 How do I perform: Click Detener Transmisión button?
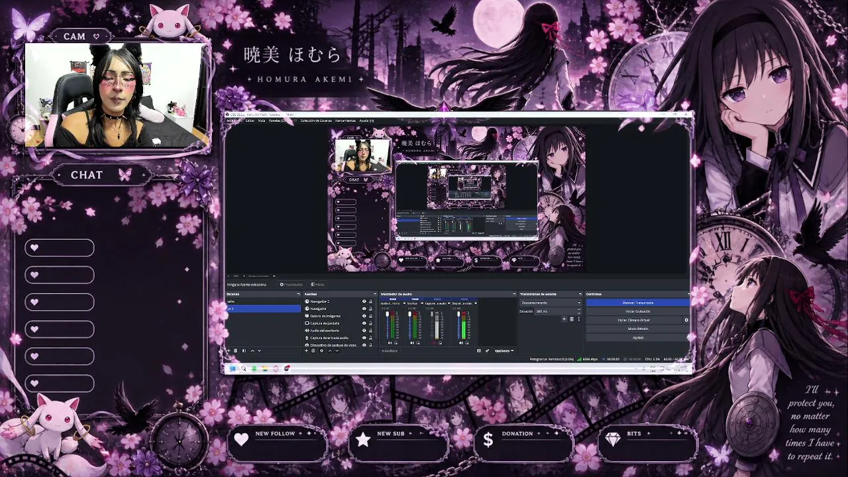click(638, 303)
